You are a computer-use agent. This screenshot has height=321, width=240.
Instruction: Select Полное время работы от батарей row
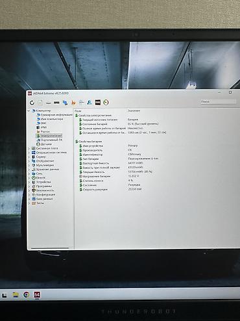pos(102,128)
